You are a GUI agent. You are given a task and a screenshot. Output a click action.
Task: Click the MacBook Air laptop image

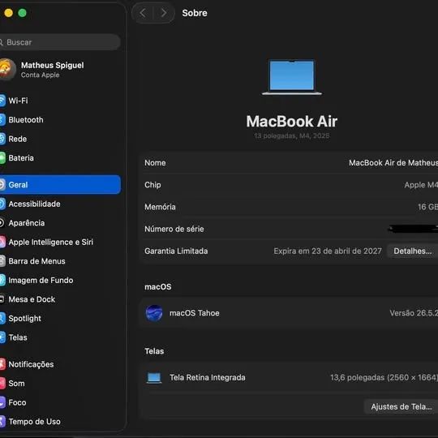coord(292,77)
